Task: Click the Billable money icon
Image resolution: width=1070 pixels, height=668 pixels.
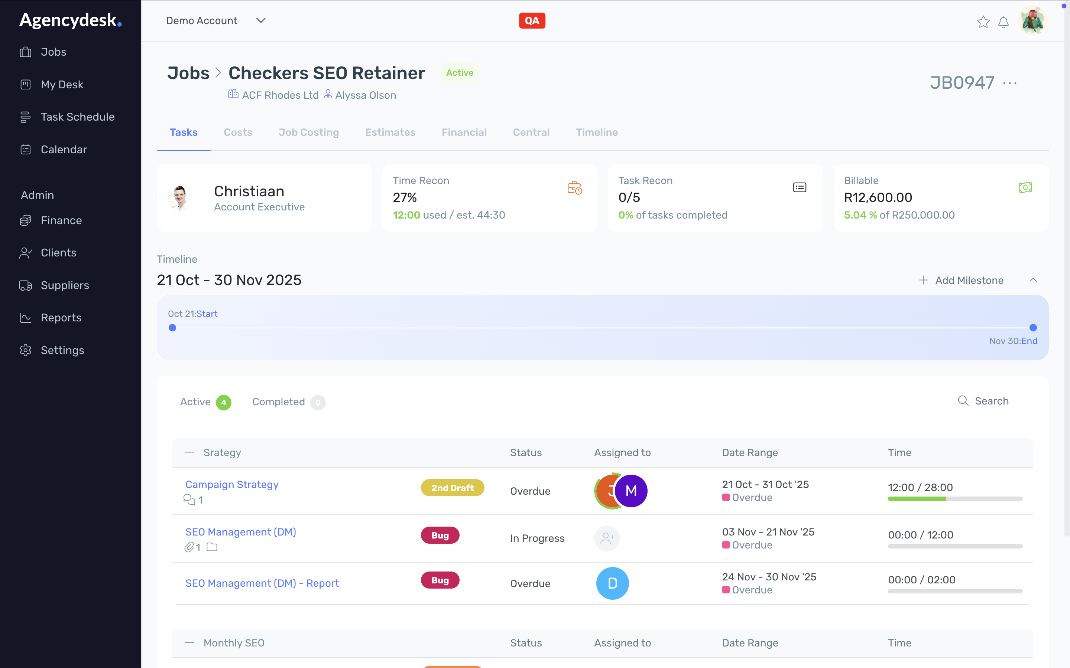Action: coord(1025,187)
